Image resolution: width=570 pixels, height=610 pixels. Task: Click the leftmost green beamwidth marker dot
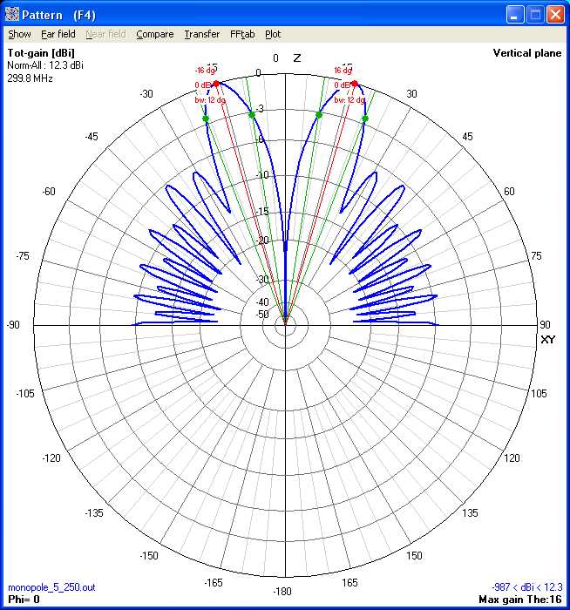pyautogui.click(x=206, y=119)
